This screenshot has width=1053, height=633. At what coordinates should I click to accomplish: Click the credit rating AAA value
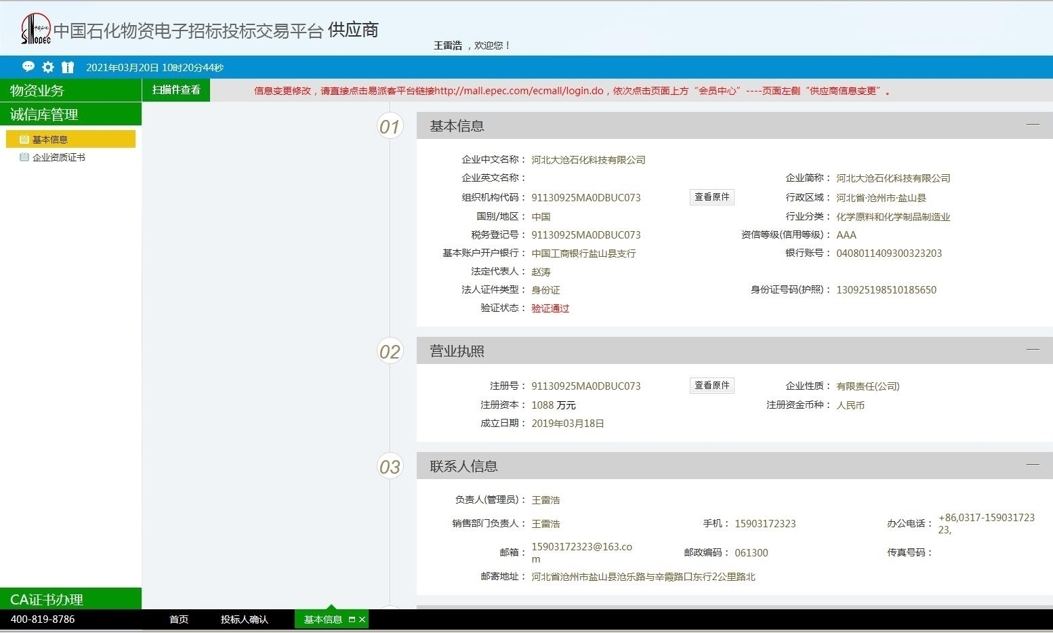pyautogui.click(x=846, y=235)
